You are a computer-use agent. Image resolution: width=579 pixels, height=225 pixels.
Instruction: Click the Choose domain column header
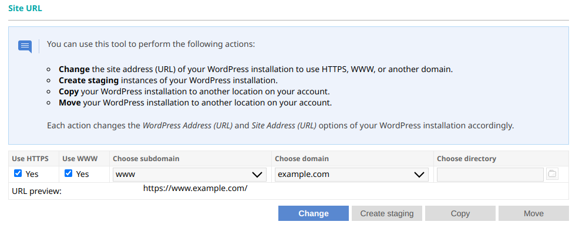(x=302, y=159)
